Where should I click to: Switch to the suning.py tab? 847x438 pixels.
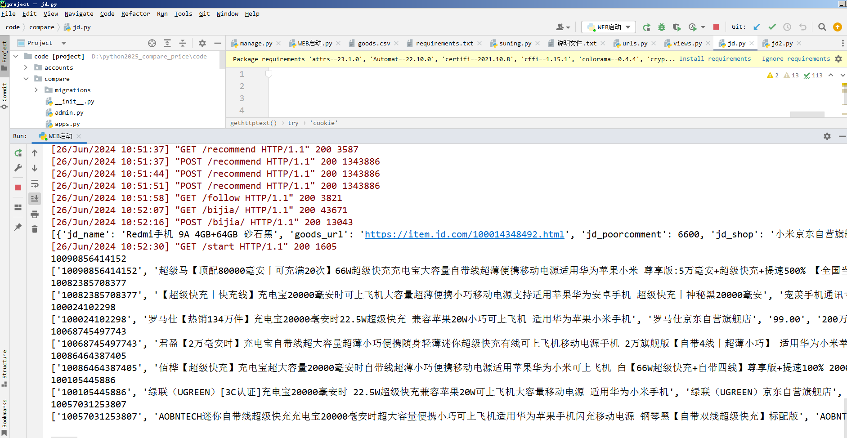point(514,43)
